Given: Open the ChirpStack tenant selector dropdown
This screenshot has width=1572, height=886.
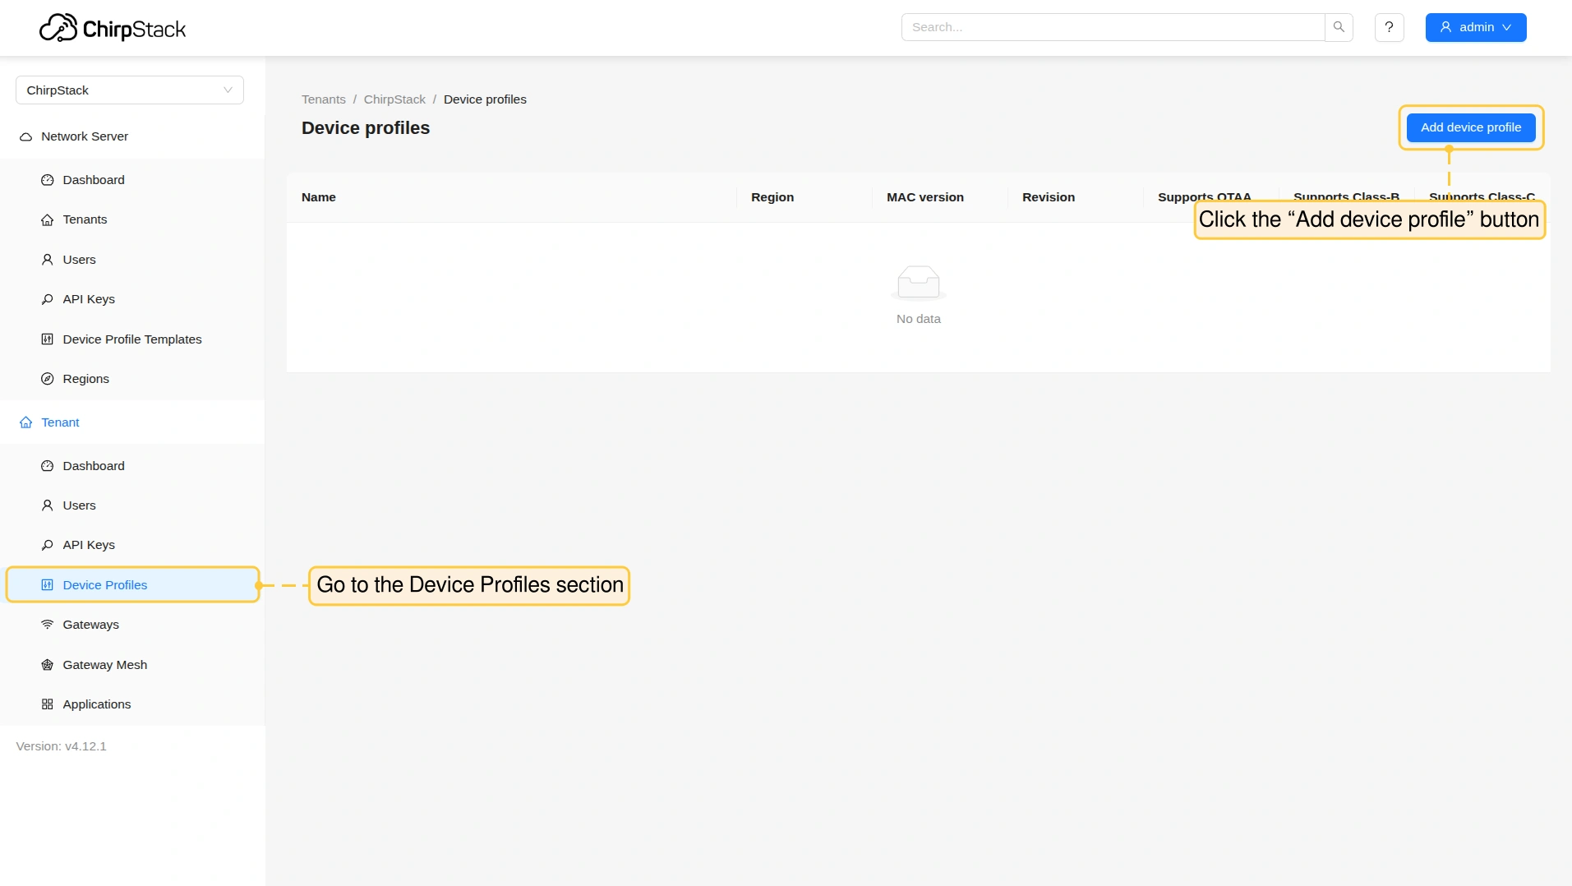Looking at the screenshot, I should (130, 90).
